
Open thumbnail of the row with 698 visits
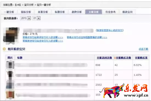click(x=10, y=65)
